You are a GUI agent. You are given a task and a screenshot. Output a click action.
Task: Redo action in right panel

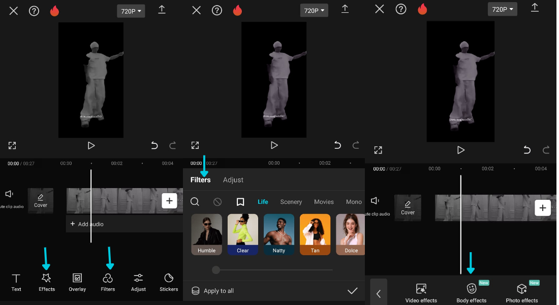pyautogui.click(x=546, y=150)
